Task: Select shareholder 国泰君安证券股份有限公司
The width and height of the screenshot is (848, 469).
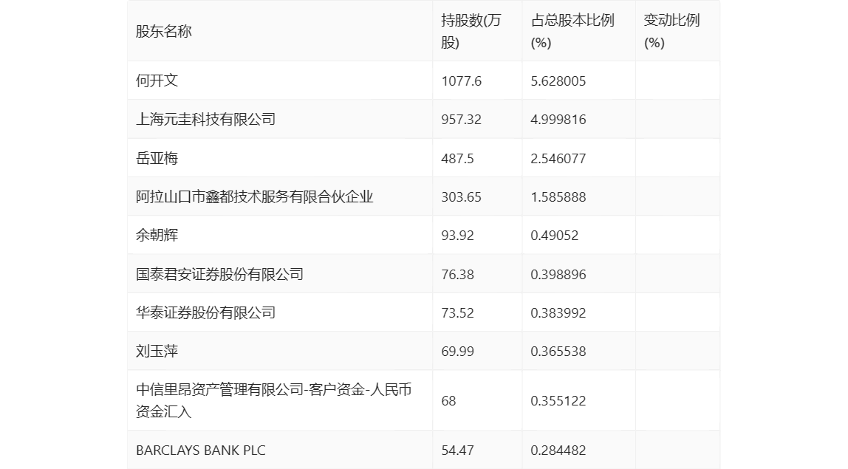Action: (219, 274)
